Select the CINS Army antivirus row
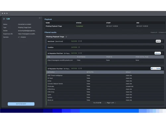Image resolution: width=166 pixels, height=124 pixels. [105, 92]
